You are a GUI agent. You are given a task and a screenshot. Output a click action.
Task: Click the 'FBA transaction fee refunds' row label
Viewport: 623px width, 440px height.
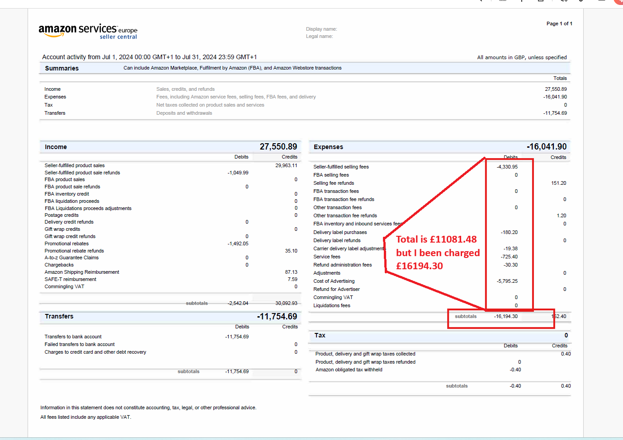coord(344,199)
